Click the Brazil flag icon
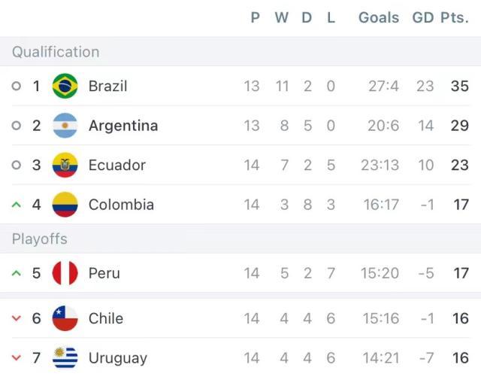Screen dimensions: 481x377 [x=65, y=86]
